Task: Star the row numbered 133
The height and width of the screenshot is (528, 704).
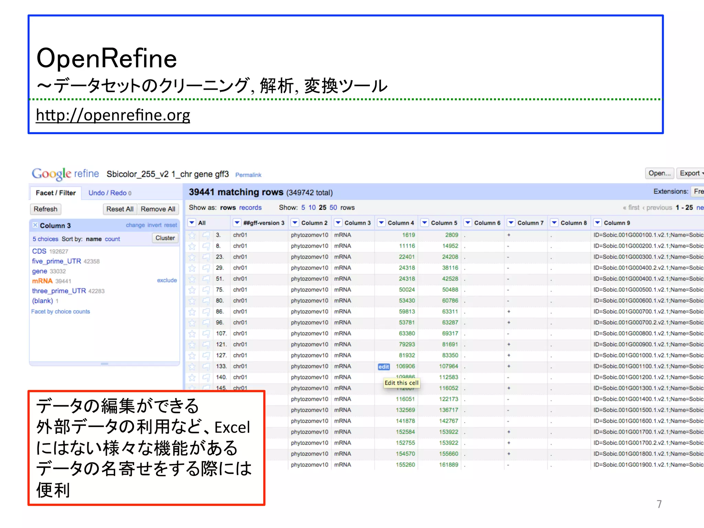Action: pos(192,367)
